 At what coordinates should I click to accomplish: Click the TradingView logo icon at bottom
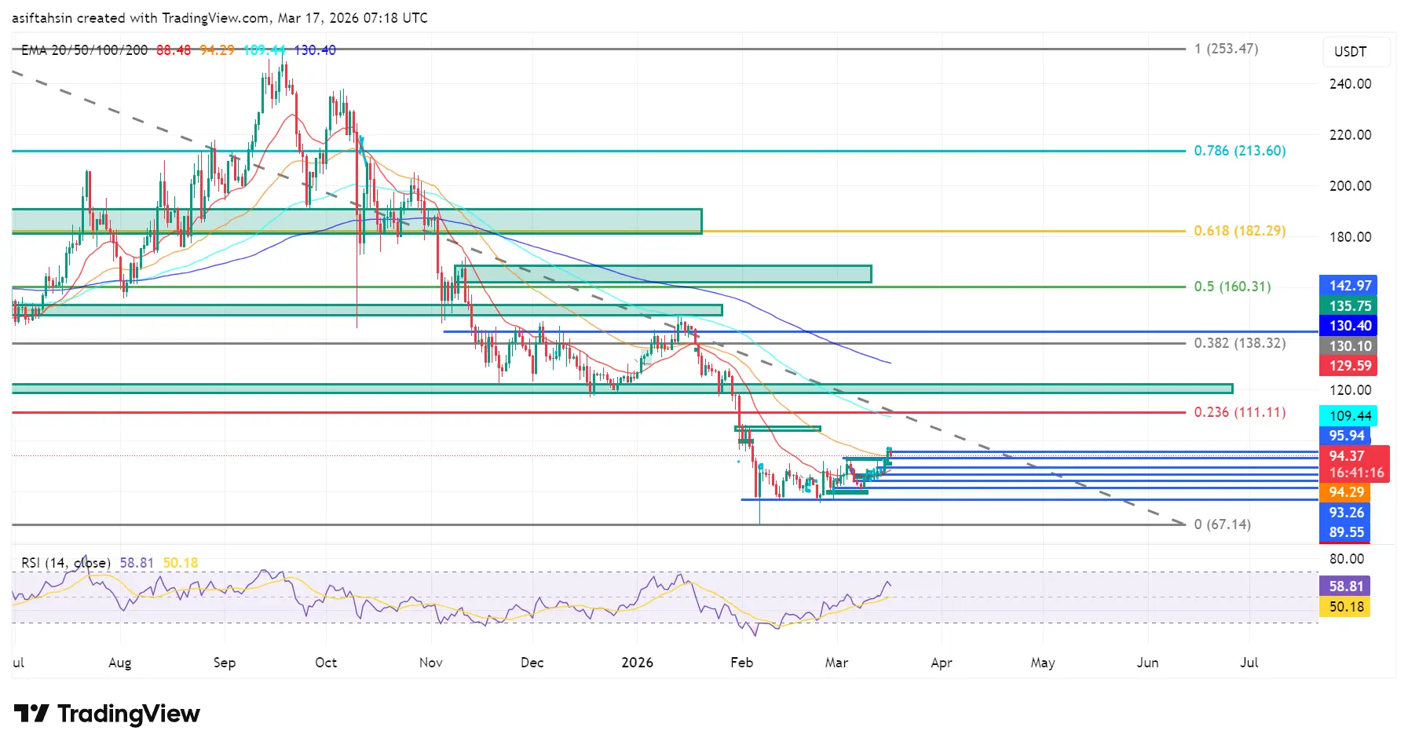coord(31,714)
